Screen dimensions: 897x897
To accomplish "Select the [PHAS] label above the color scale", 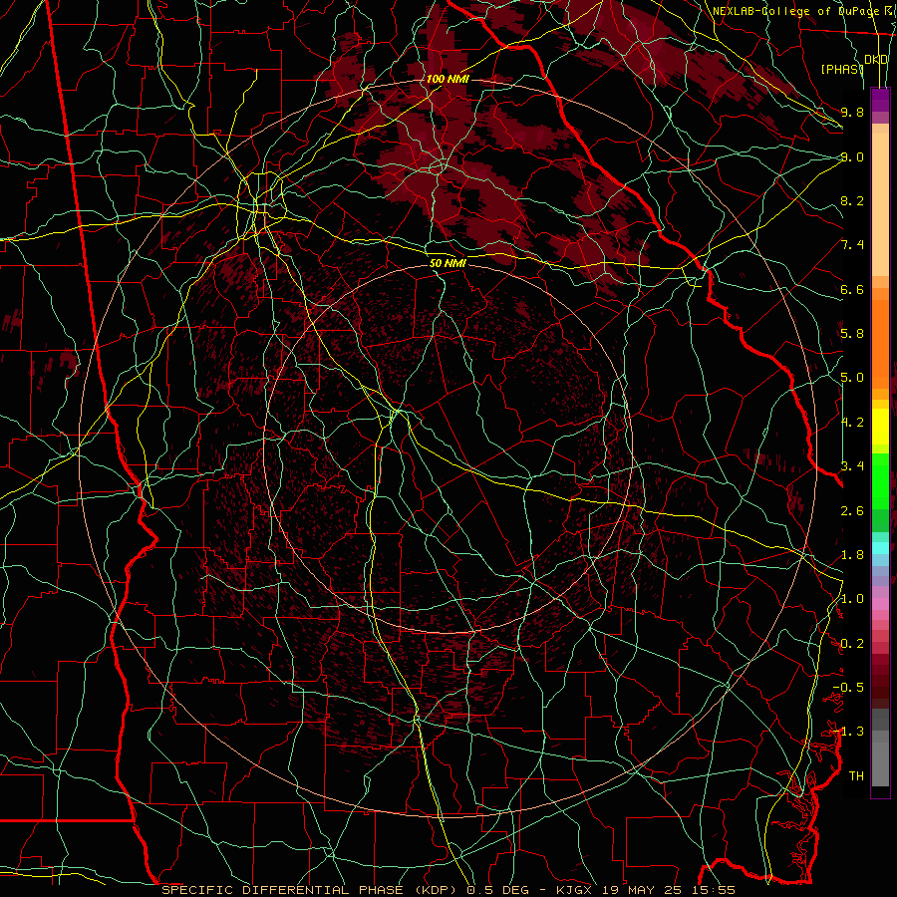I will click(842, 70).
